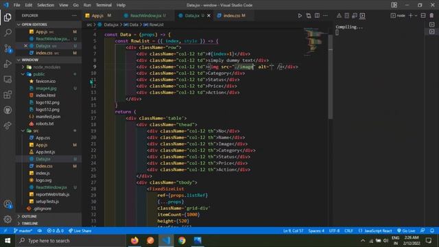
Task: Open the Accounts menu icon
Action: point(8,204)
